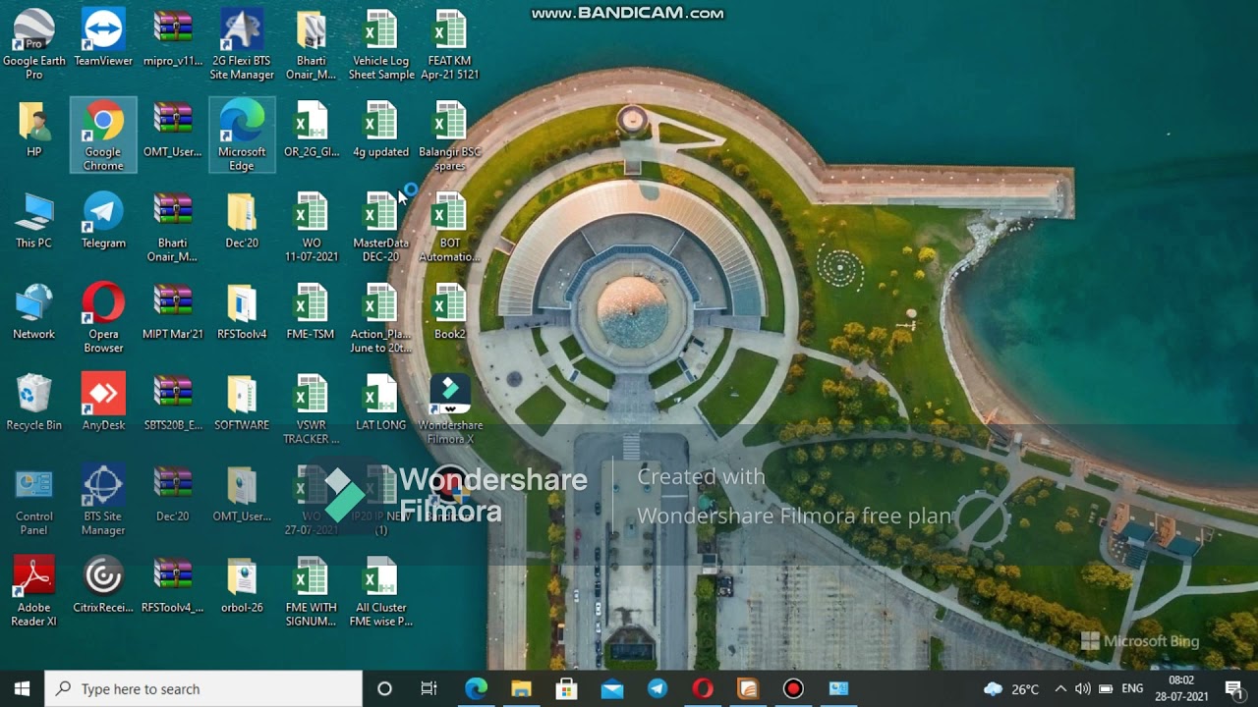Select MasterData DEC-20 Excel file
The height and width of the screenshot is (707, 1258).
[x=381, y=227]
